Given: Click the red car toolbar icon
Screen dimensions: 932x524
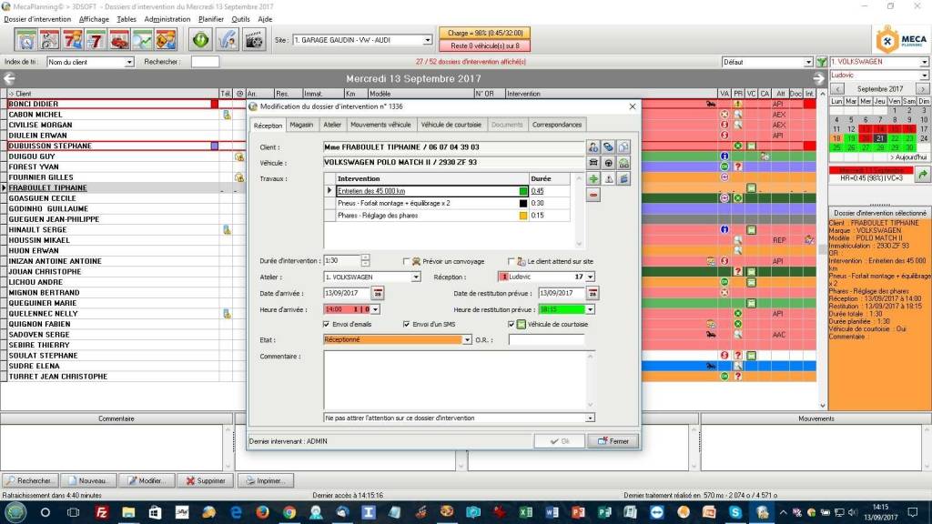Looking at the screenshot, I should click(x=118, y=40).
